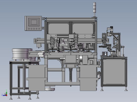Viewport: 137px width, 102px height.
Task: Select the vertical cylinder below the center table
Action: click(x=71, y=75)
